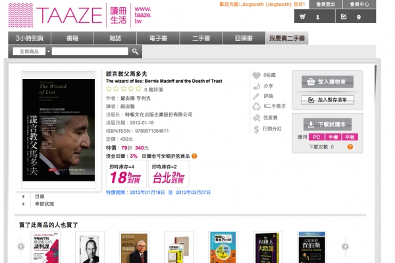Click the heart icon for 0收藏

pyautogui.click(x=257, y=75)
